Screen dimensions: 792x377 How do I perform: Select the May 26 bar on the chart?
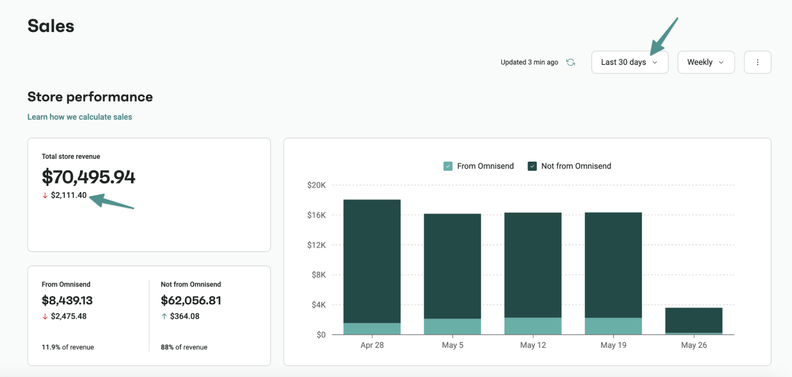pos(694,321)
